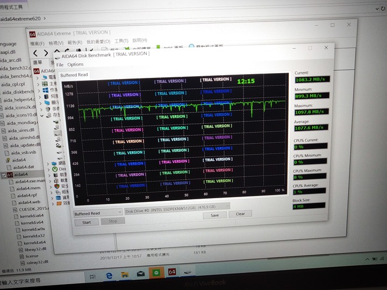The height and width of the screenshot is (290, 387).
Task: Open the Options menu in Disk Benchmark
Action: 75,64
